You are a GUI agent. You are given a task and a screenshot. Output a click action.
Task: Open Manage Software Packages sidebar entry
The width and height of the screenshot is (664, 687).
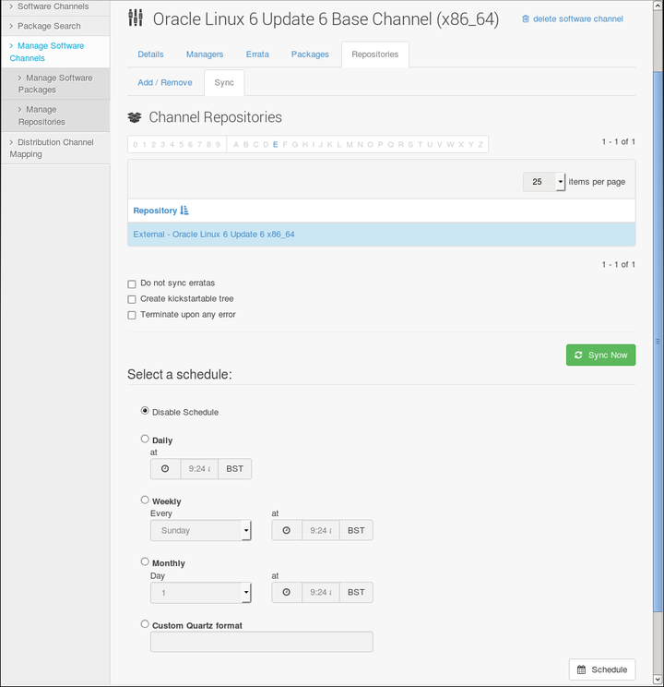(55, 84)
